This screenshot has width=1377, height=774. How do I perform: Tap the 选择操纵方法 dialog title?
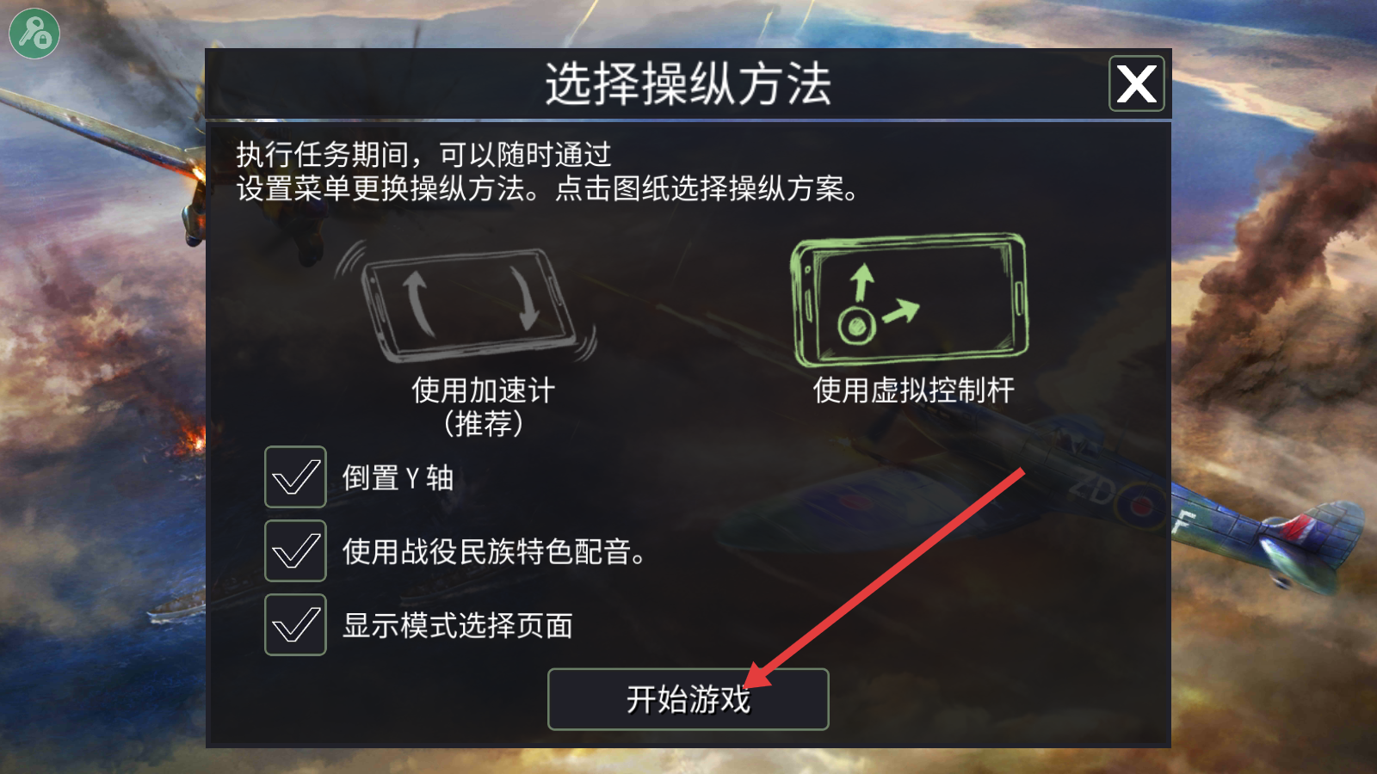click(x=688, y=83)
